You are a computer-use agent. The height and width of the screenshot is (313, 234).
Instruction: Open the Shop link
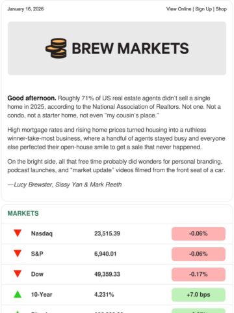221,9
